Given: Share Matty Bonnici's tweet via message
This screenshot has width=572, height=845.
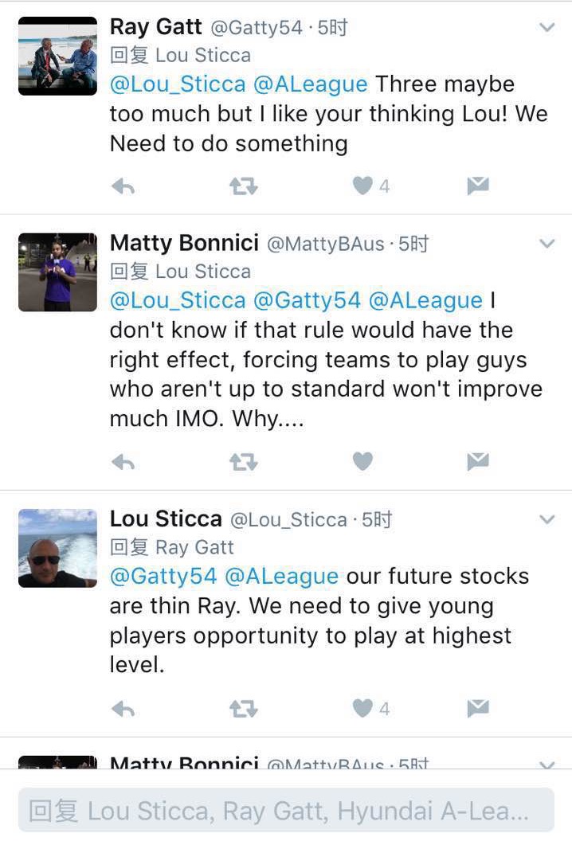Looking at the screenshot, I should 477,461.
